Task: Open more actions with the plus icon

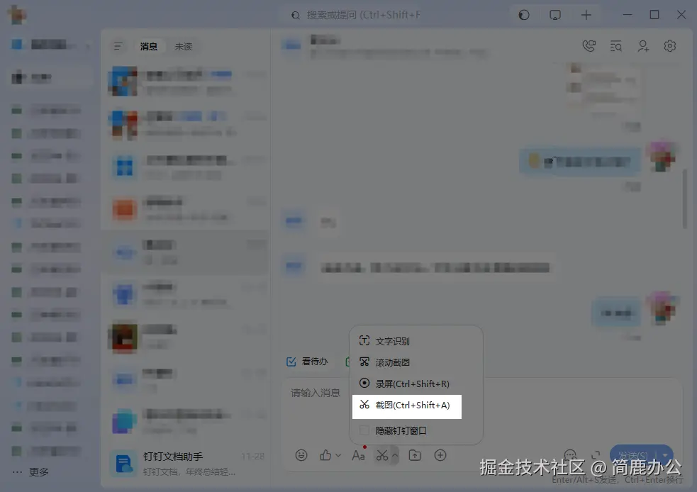Action: tap(440, 455)
